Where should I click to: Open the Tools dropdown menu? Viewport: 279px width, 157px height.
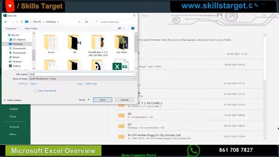tap(84, 100)
